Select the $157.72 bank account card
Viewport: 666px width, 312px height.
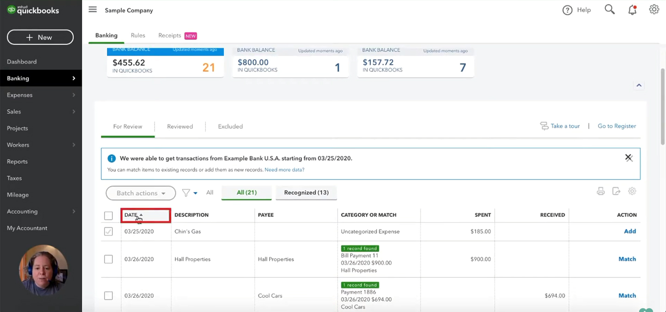[415, 62]
